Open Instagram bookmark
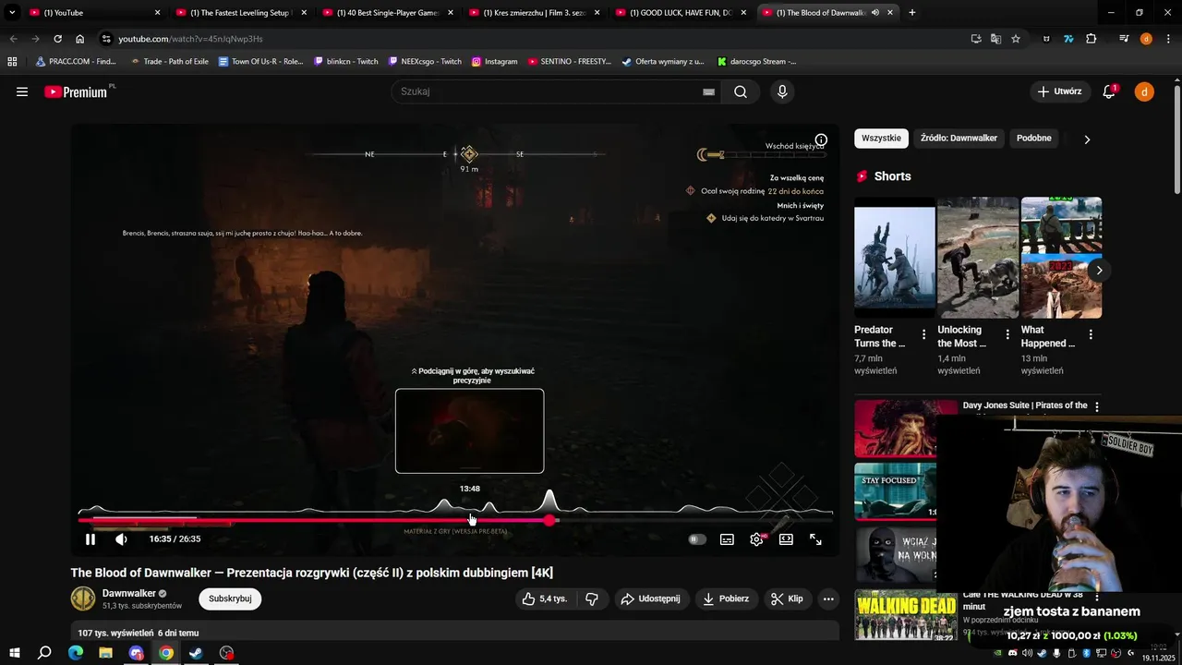The height and width of the screenshot is (665, 1182). [x=494, y=62]
